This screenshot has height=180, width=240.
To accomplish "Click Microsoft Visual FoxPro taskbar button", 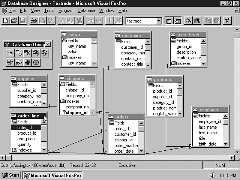I will (x=52, y=175).
